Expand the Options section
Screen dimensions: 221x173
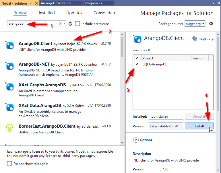[x=136, y=140]
